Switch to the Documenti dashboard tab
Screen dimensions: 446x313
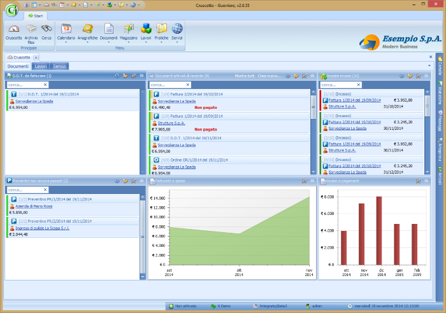point(18,66)
